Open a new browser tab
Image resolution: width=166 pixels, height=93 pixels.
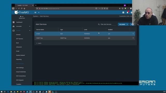click(x=36, y=5)
